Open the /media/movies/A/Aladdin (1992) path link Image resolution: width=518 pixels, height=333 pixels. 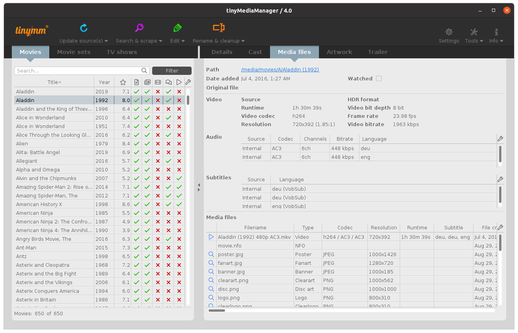click(280, 70)
